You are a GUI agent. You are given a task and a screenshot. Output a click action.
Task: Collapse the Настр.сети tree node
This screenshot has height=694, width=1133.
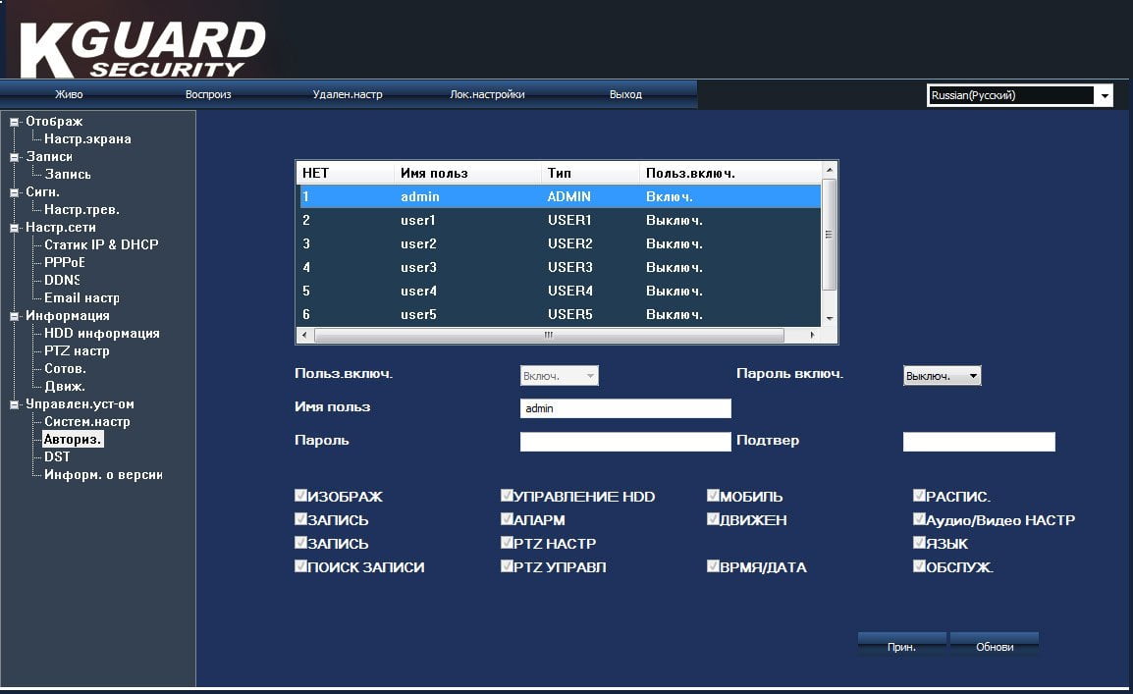[14, 228]
